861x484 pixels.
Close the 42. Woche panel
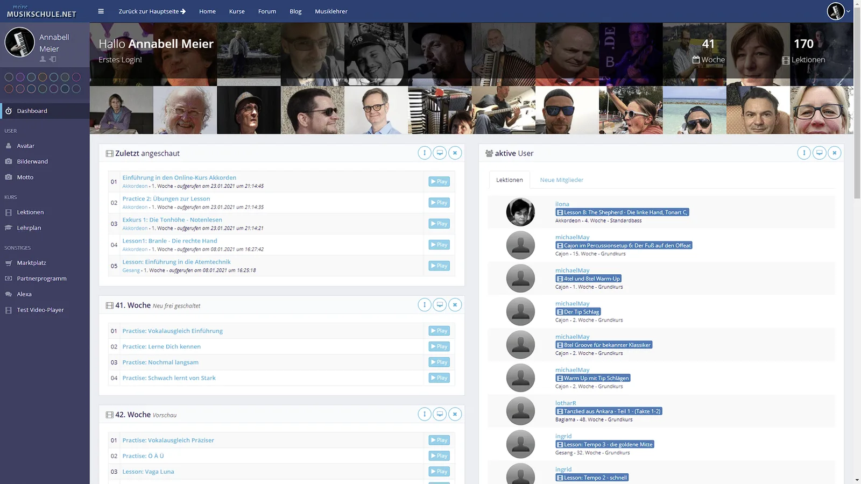[x=455, y=414]
